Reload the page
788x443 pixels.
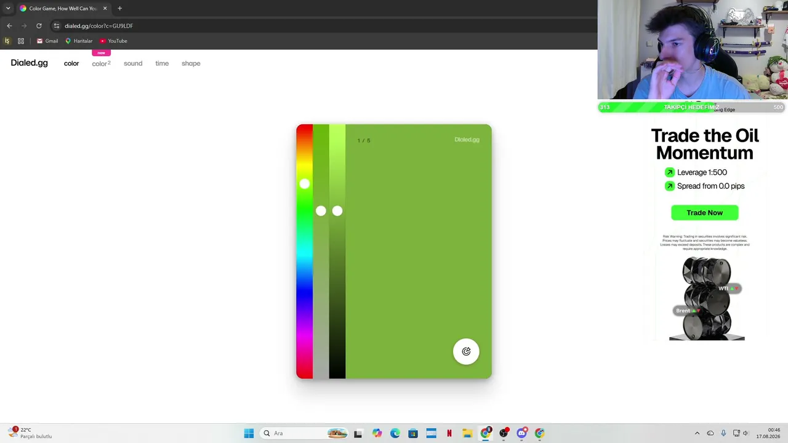pos(39,26)
